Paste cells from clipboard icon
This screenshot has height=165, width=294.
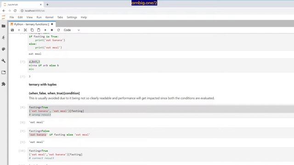coord(39,30)
